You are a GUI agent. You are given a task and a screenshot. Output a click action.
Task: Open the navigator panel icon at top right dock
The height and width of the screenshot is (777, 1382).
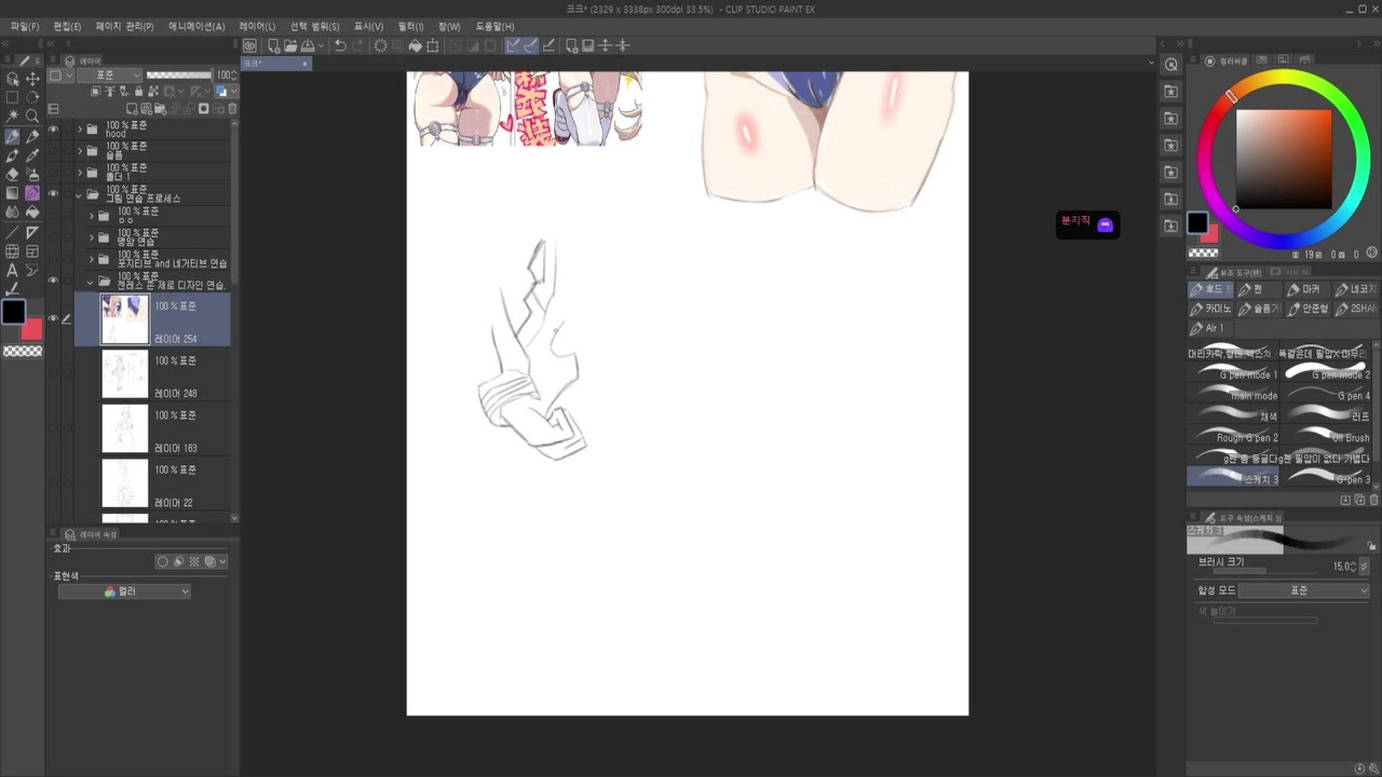pyautogui.click(x=1171, y=65)
